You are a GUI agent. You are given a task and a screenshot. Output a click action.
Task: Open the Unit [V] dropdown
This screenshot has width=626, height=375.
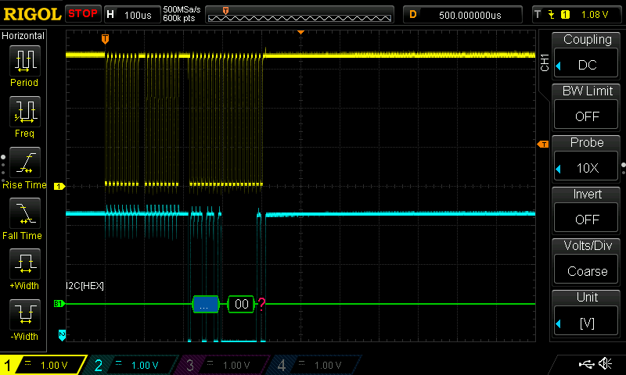(588, 314)
